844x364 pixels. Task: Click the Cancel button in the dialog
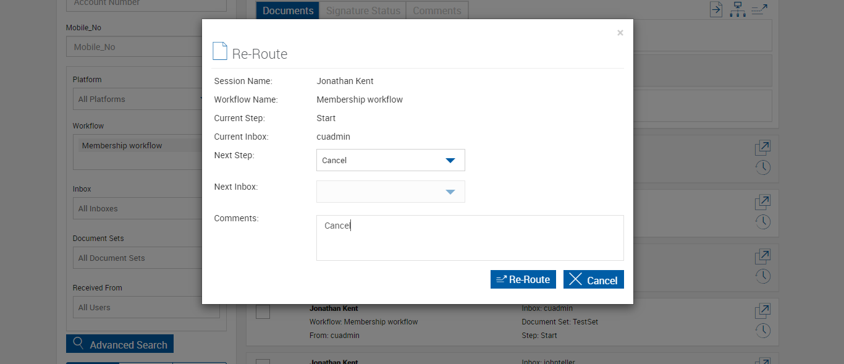[x=593, y=280]
